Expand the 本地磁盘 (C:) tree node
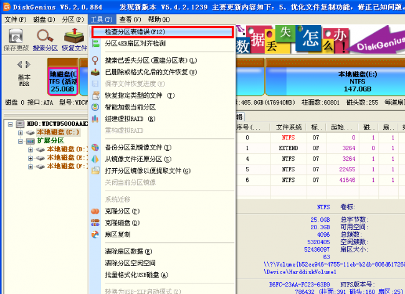Image resolution: width=405 pixels, height=294 pixels. coord(20,133)
